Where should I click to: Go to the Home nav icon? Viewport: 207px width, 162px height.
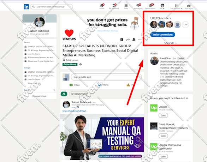pyautogui.click(x=102, y=6)
